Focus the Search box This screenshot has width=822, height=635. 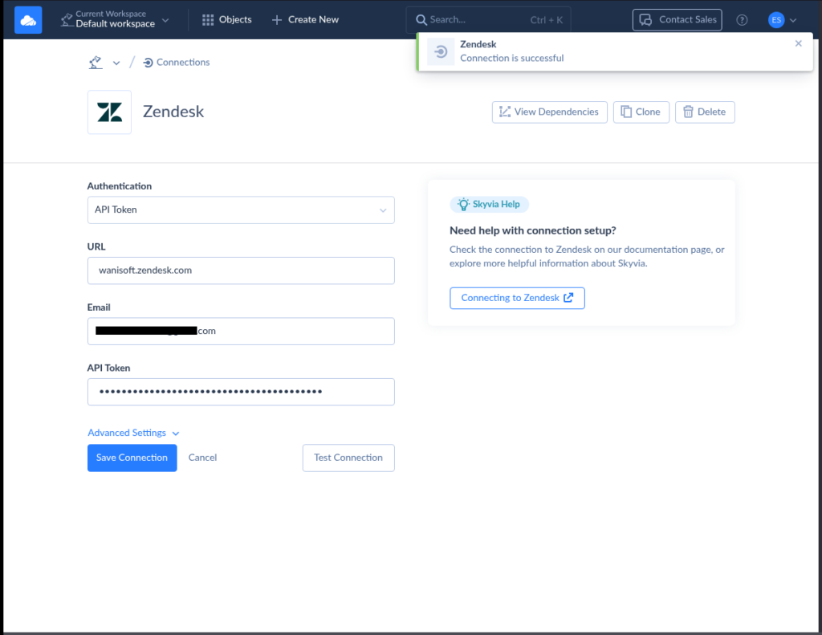[x=488, y=20]
